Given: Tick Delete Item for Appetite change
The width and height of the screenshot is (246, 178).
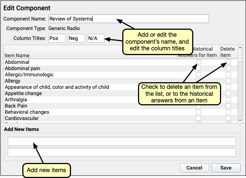Looking at the screenshot, I should (228, 93).
